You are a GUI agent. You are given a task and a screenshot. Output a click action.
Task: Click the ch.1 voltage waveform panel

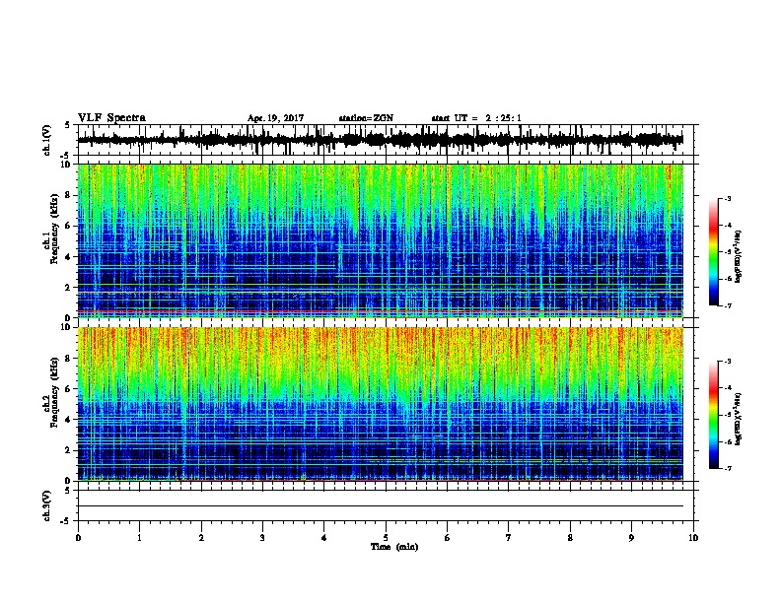tap(385, 140)
